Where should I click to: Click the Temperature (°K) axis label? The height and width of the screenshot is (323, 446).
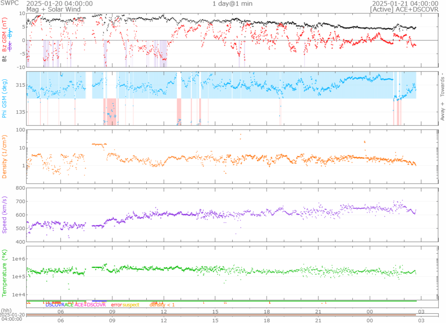click(5, 272)
